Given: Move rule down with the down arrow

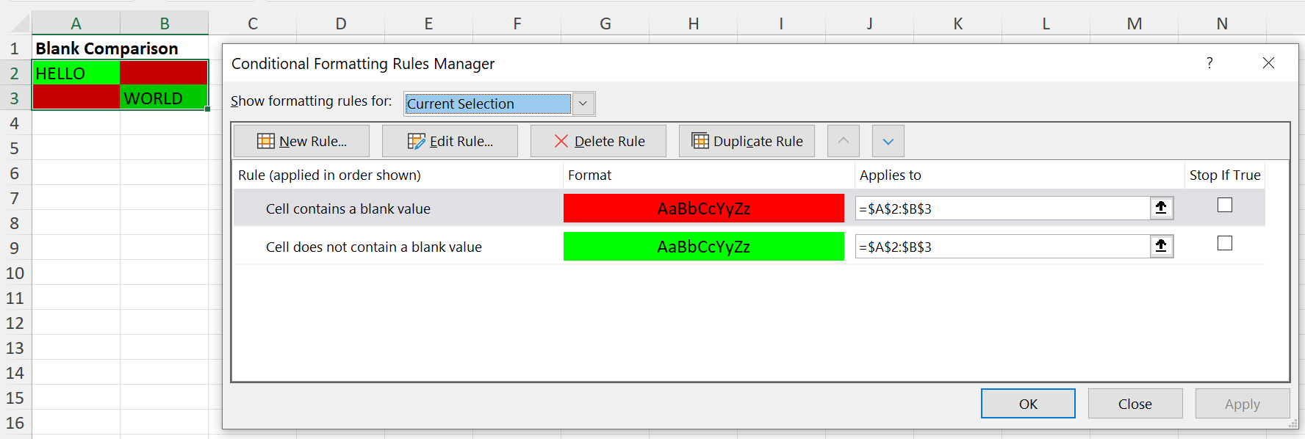Looking at the screenshot, I should (888, 141).
